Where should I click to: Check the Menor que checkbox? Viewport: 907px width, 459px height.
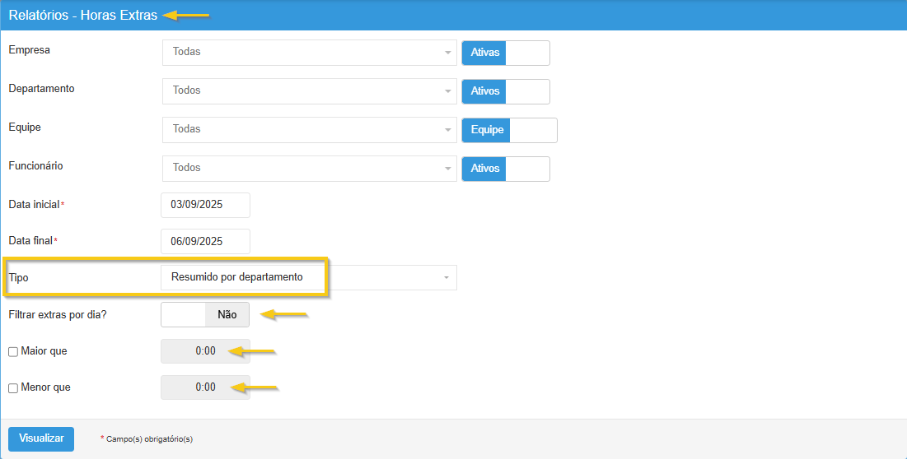pyautogui.click(x=13, y=388)
